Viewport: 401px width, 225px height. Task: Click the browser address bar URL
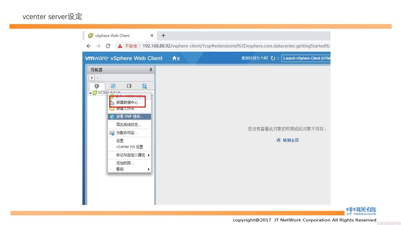[x=236, y=46]
